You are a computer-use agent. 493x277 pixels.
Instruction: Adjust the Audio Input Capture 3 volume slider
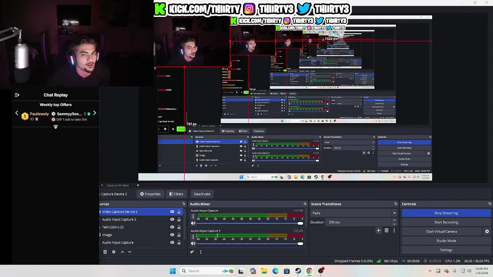pos(250,244)
